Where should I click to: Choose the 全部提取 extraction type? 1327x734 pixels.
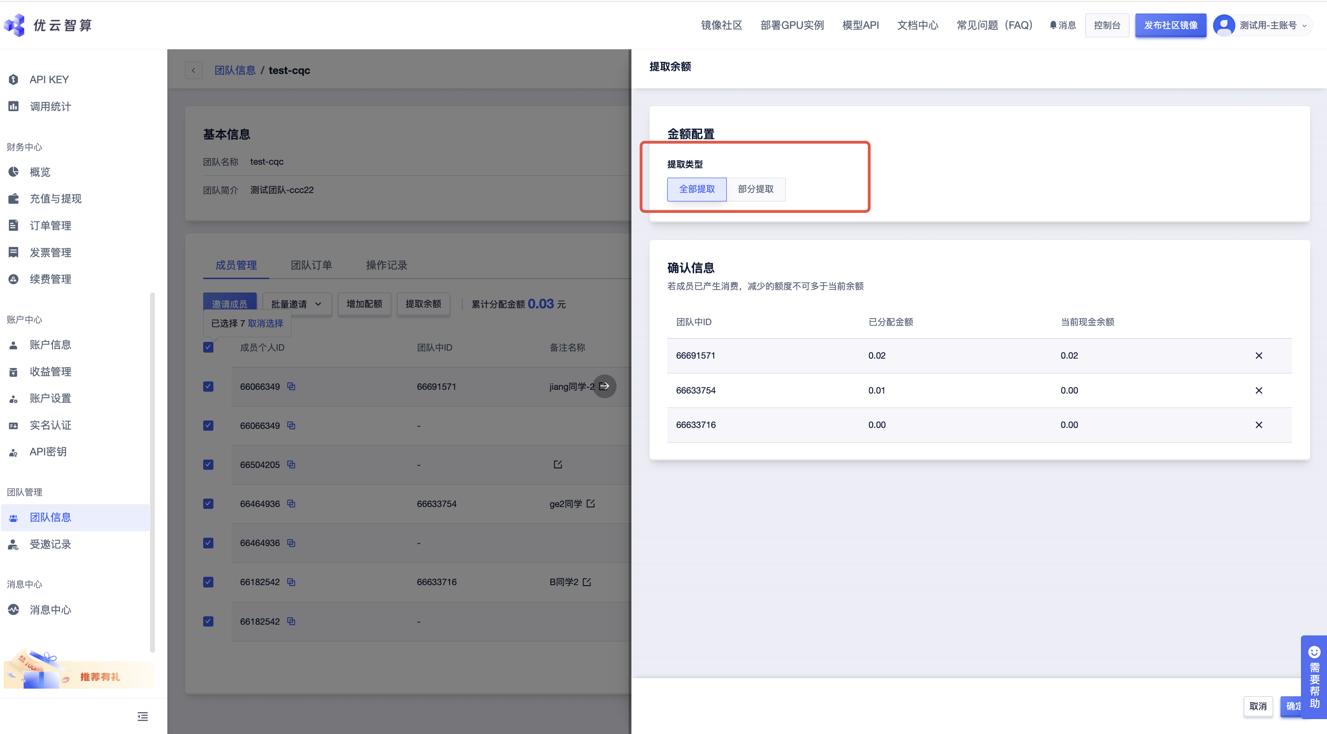697,189
